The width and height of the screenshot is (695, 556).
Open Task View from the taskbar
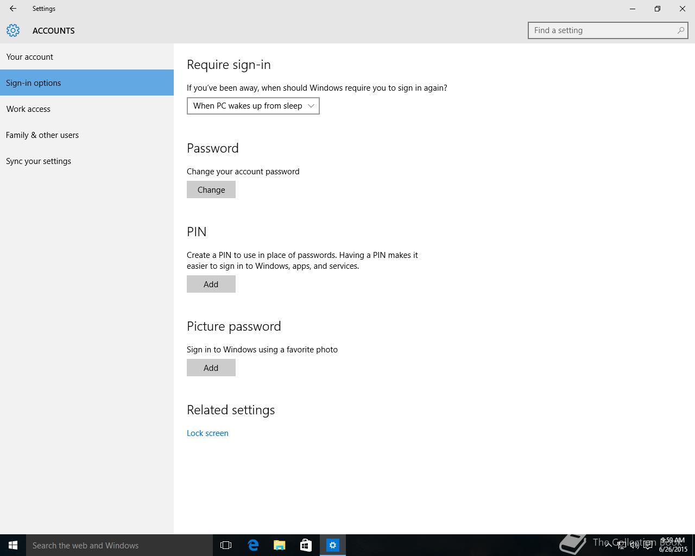[226, 545]
